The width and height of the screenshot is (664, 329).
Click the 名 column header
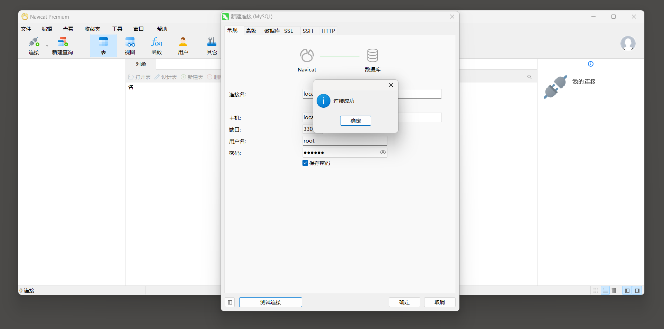(131, 87)
